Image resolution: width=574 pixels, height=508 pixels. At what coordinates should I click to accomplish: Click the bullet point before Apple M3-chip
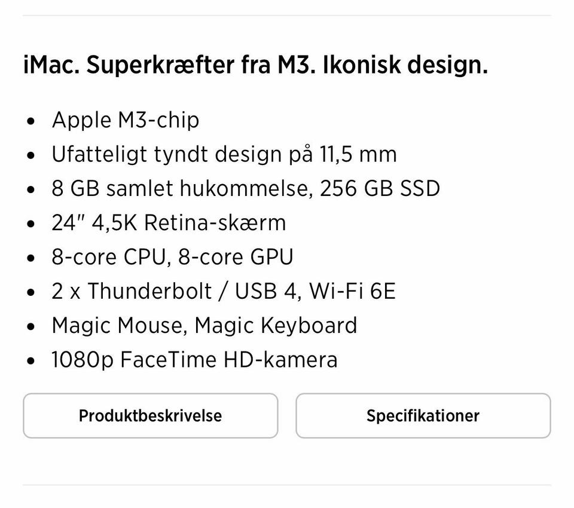[32, 121]
